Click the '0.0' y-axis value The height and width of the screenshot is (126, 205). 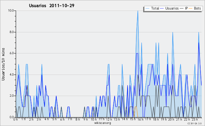click(x=12, y=117)
